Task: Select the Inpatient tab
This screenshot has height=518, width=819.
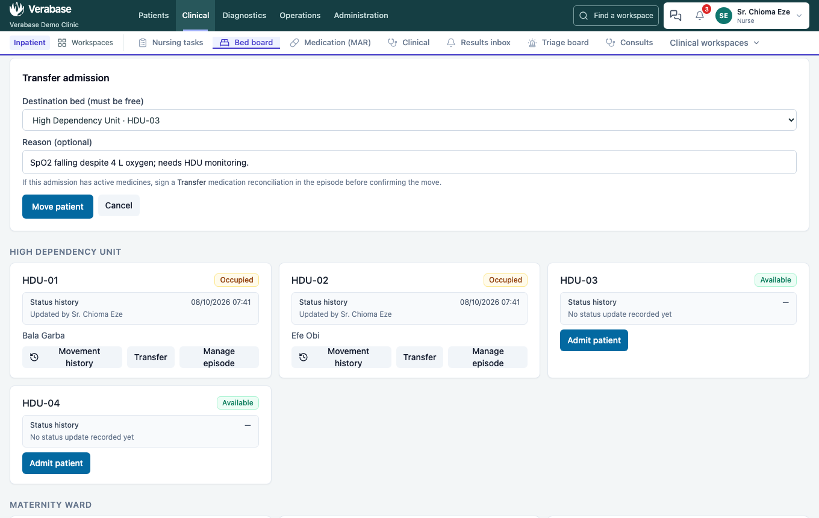Action: pos(30,43)
